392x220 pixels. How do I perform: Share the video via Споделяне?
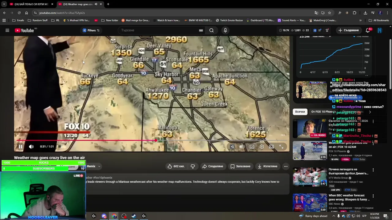[x=213, y=166]
